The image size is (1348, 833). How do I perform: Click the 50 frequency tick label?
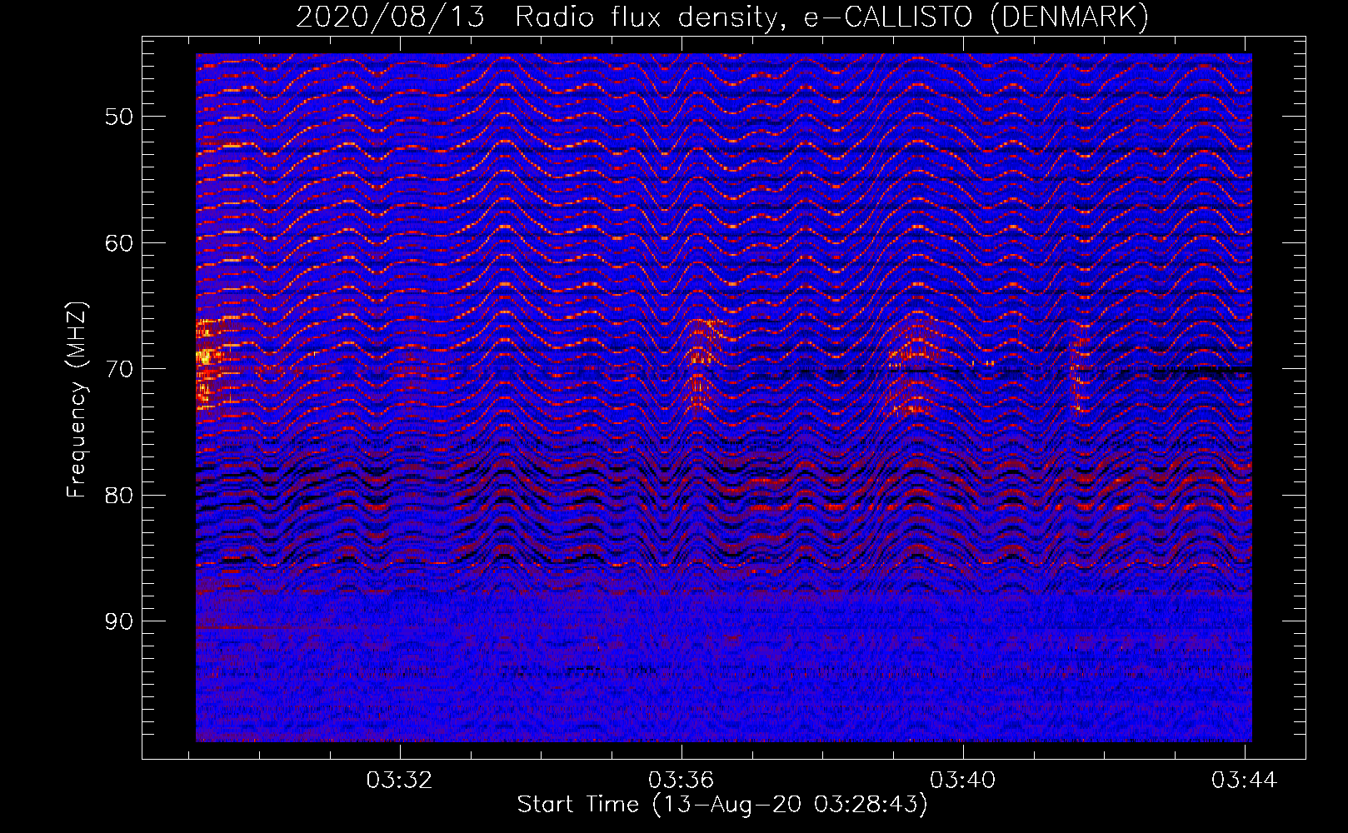tap(119, 117)
